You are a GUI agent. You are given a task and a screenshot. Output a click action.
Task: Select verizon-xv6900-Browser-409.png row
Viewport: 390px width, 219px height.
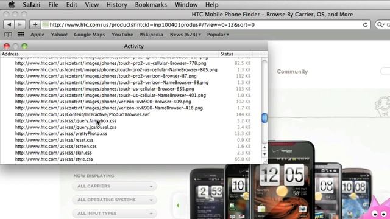(x=130, y=102)
